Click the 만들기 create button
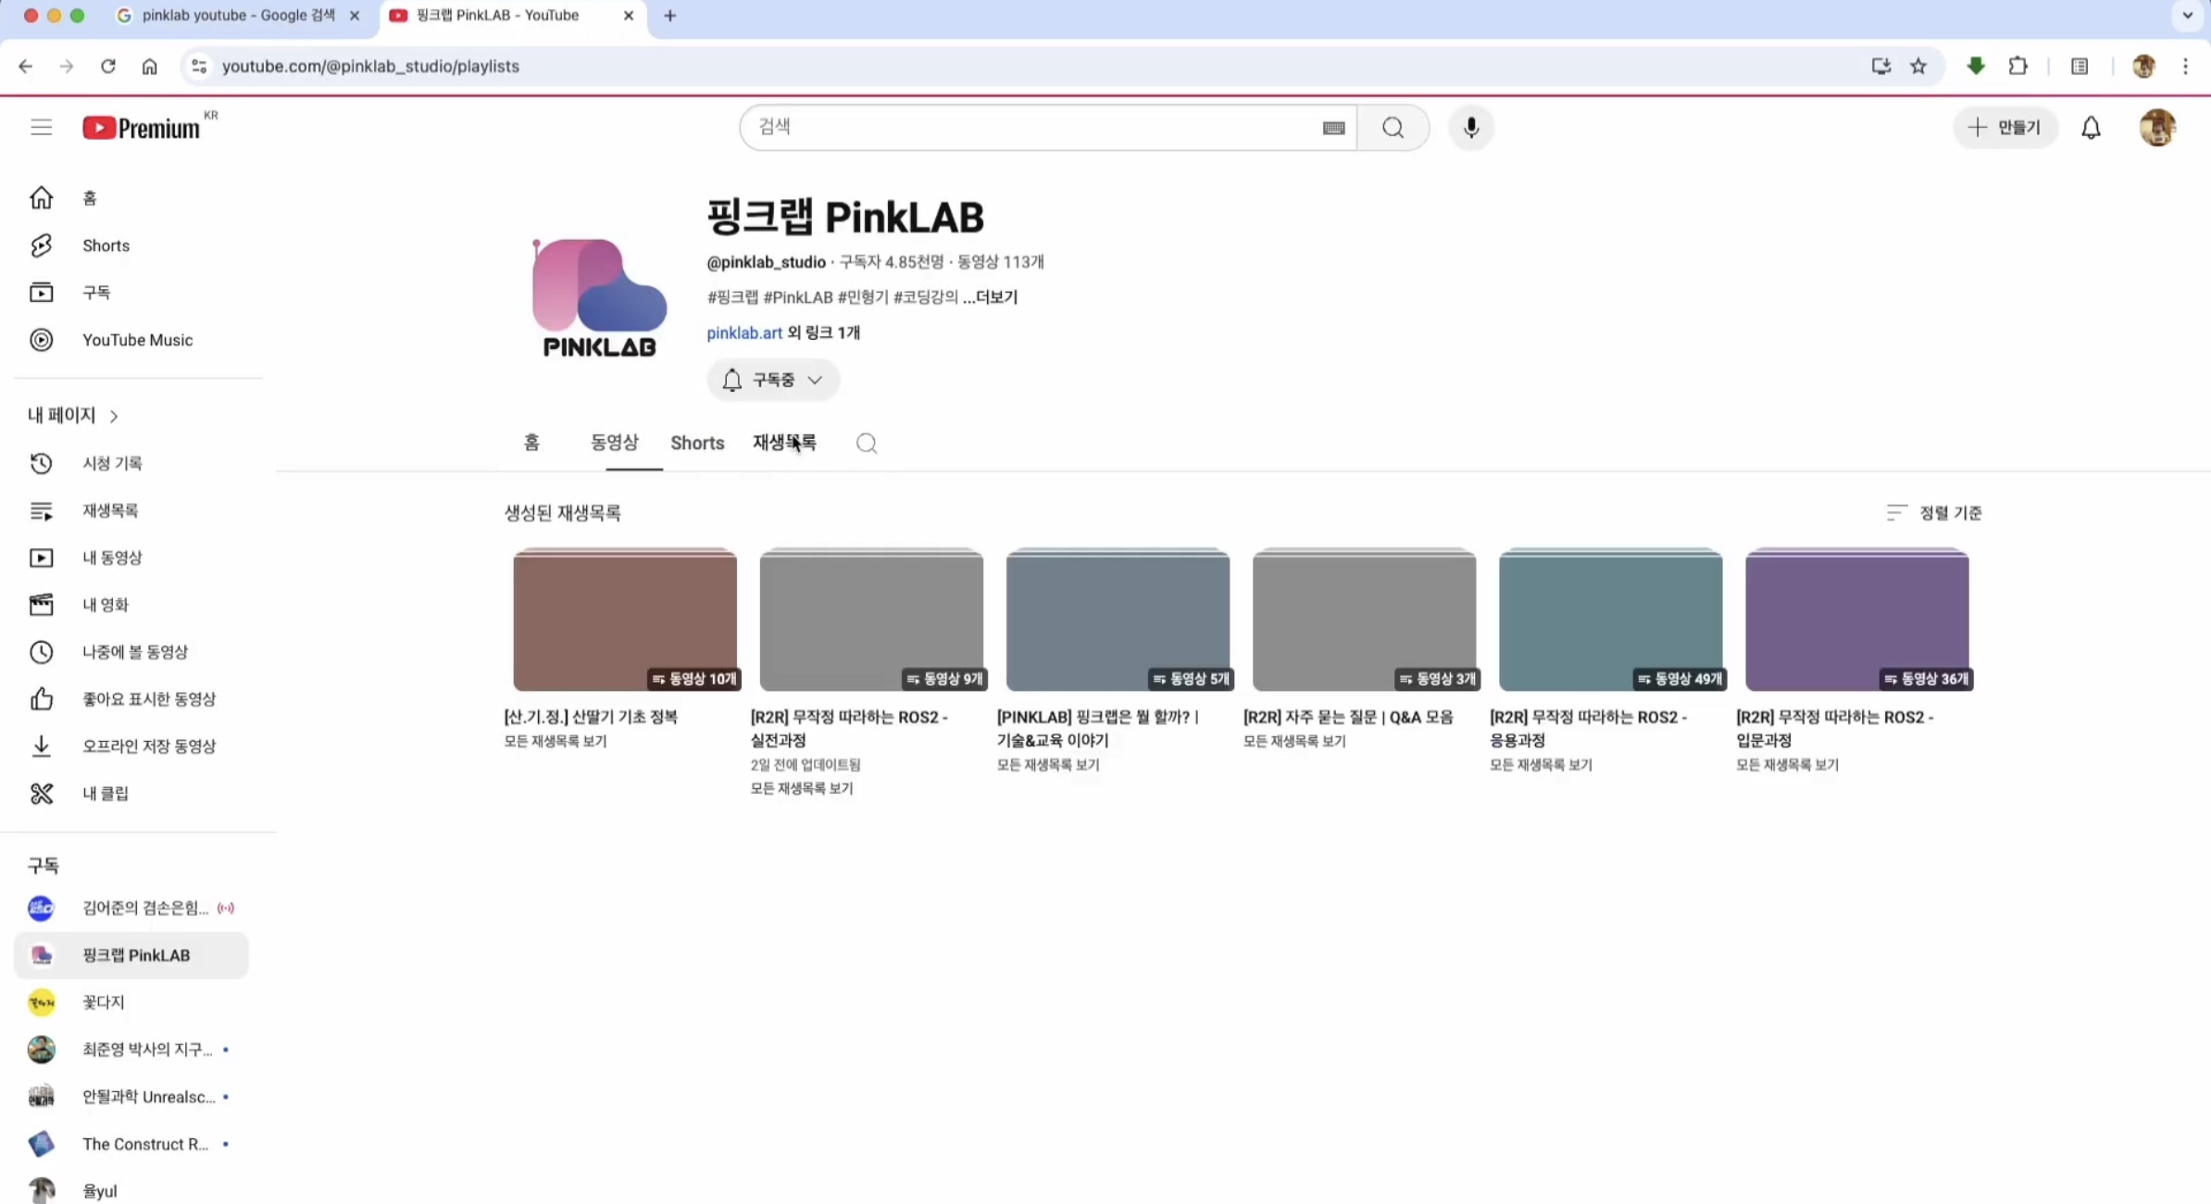 [x=2005, y=127]
